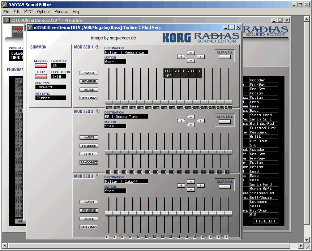Viewport: 312px width, 251px height.
Task: Shift Mod Seq 1 steps left arrow
Action: [x=181, y=57]
